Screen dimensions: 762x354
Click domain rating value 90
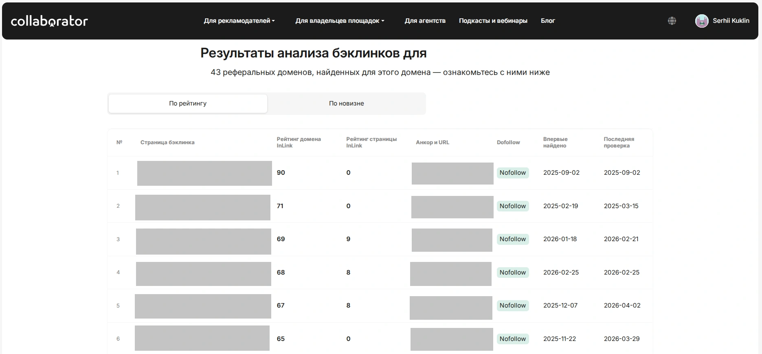coord(281,173)
